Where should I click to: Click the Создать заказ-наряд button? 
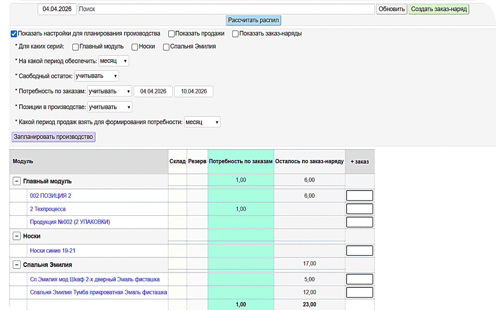[x=438, y=9]
